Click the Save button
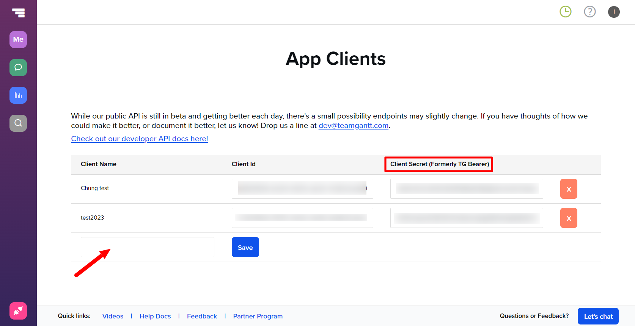635x326 pixels. point(245,247)
